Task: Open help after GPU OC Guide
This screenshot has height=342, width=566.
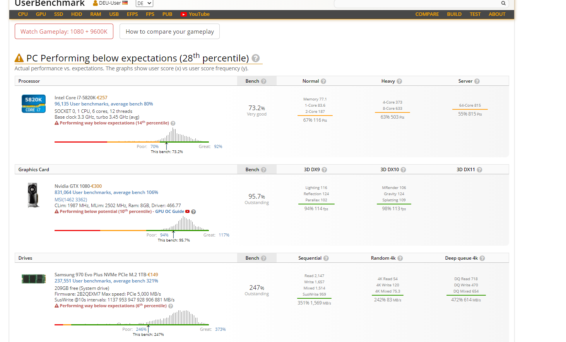Action: click(193, 212)
